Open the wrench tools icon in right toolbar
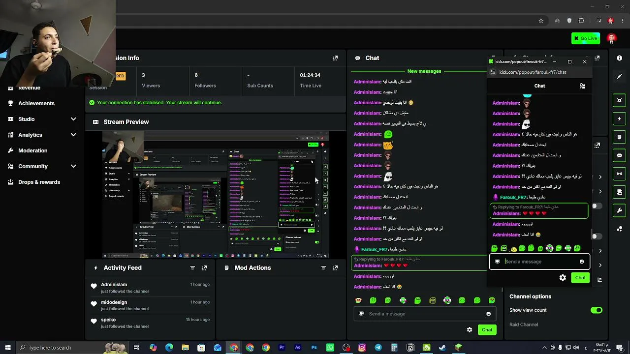Image resolution: width=630 pixels, height=354 pixels. (619, 210)
